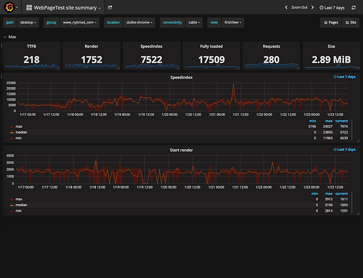Open the www_nytimes_com group dropdown
This screenshot has width=363, height=278.
coord(80,23)
